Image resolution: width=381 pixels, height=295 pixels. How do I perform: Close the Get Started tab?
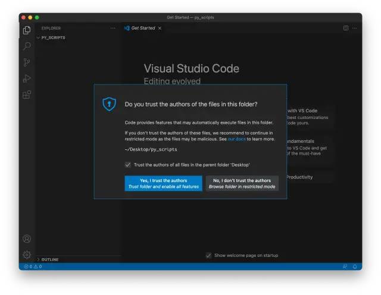point(160,28)
